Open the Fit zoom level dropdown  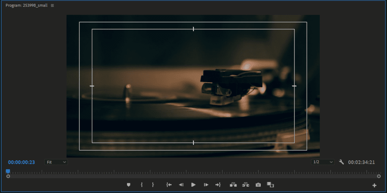(x=56, y=162)
